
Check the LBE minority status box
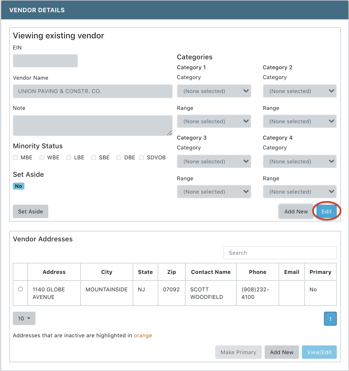click(x=68, y=157)
